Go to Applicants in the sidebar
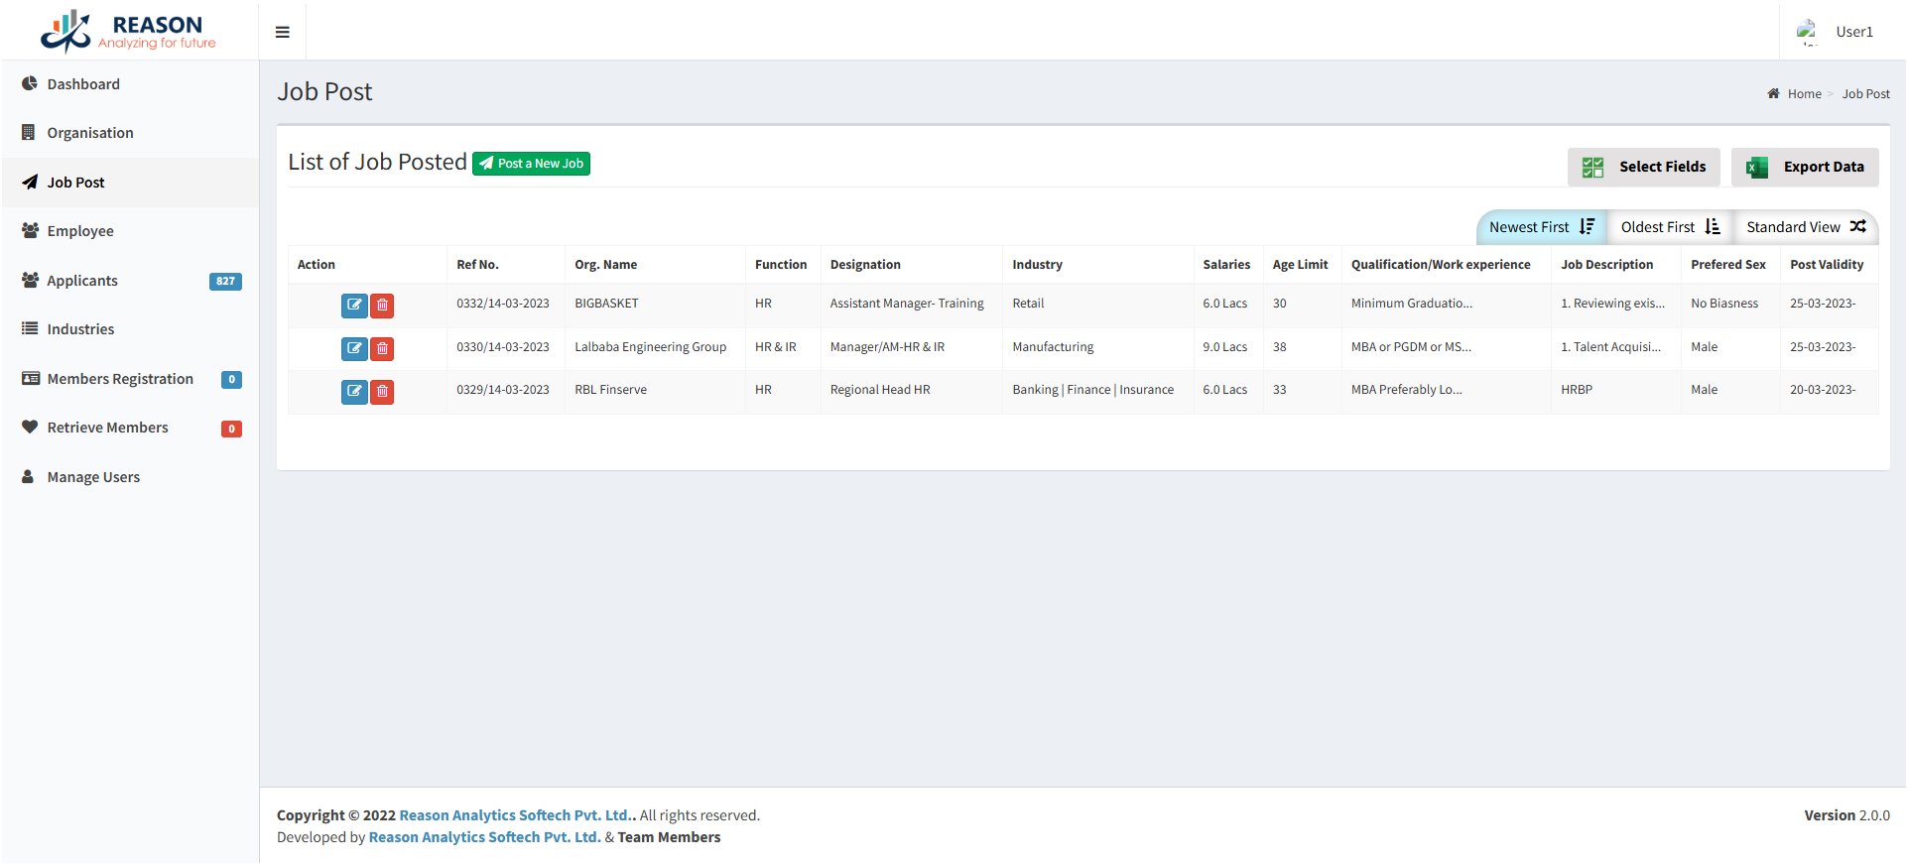The image size is (1908, 865). click(x=82, y=281)
